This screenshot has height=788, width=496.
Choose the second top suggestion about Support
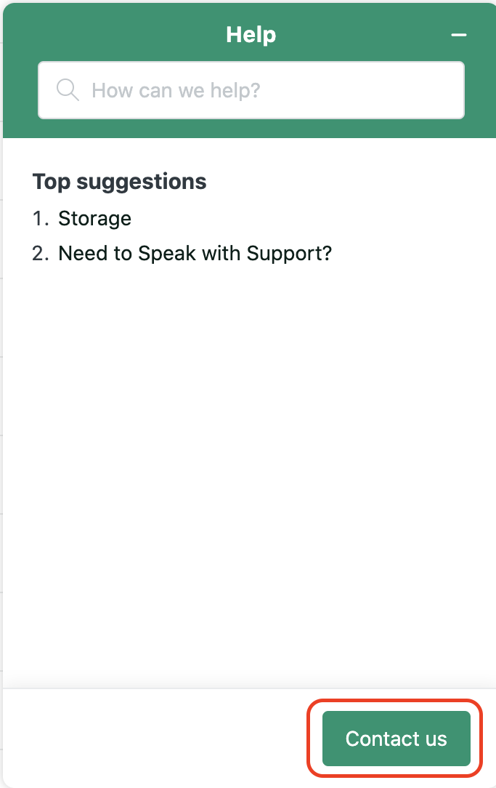pos(195,253)
